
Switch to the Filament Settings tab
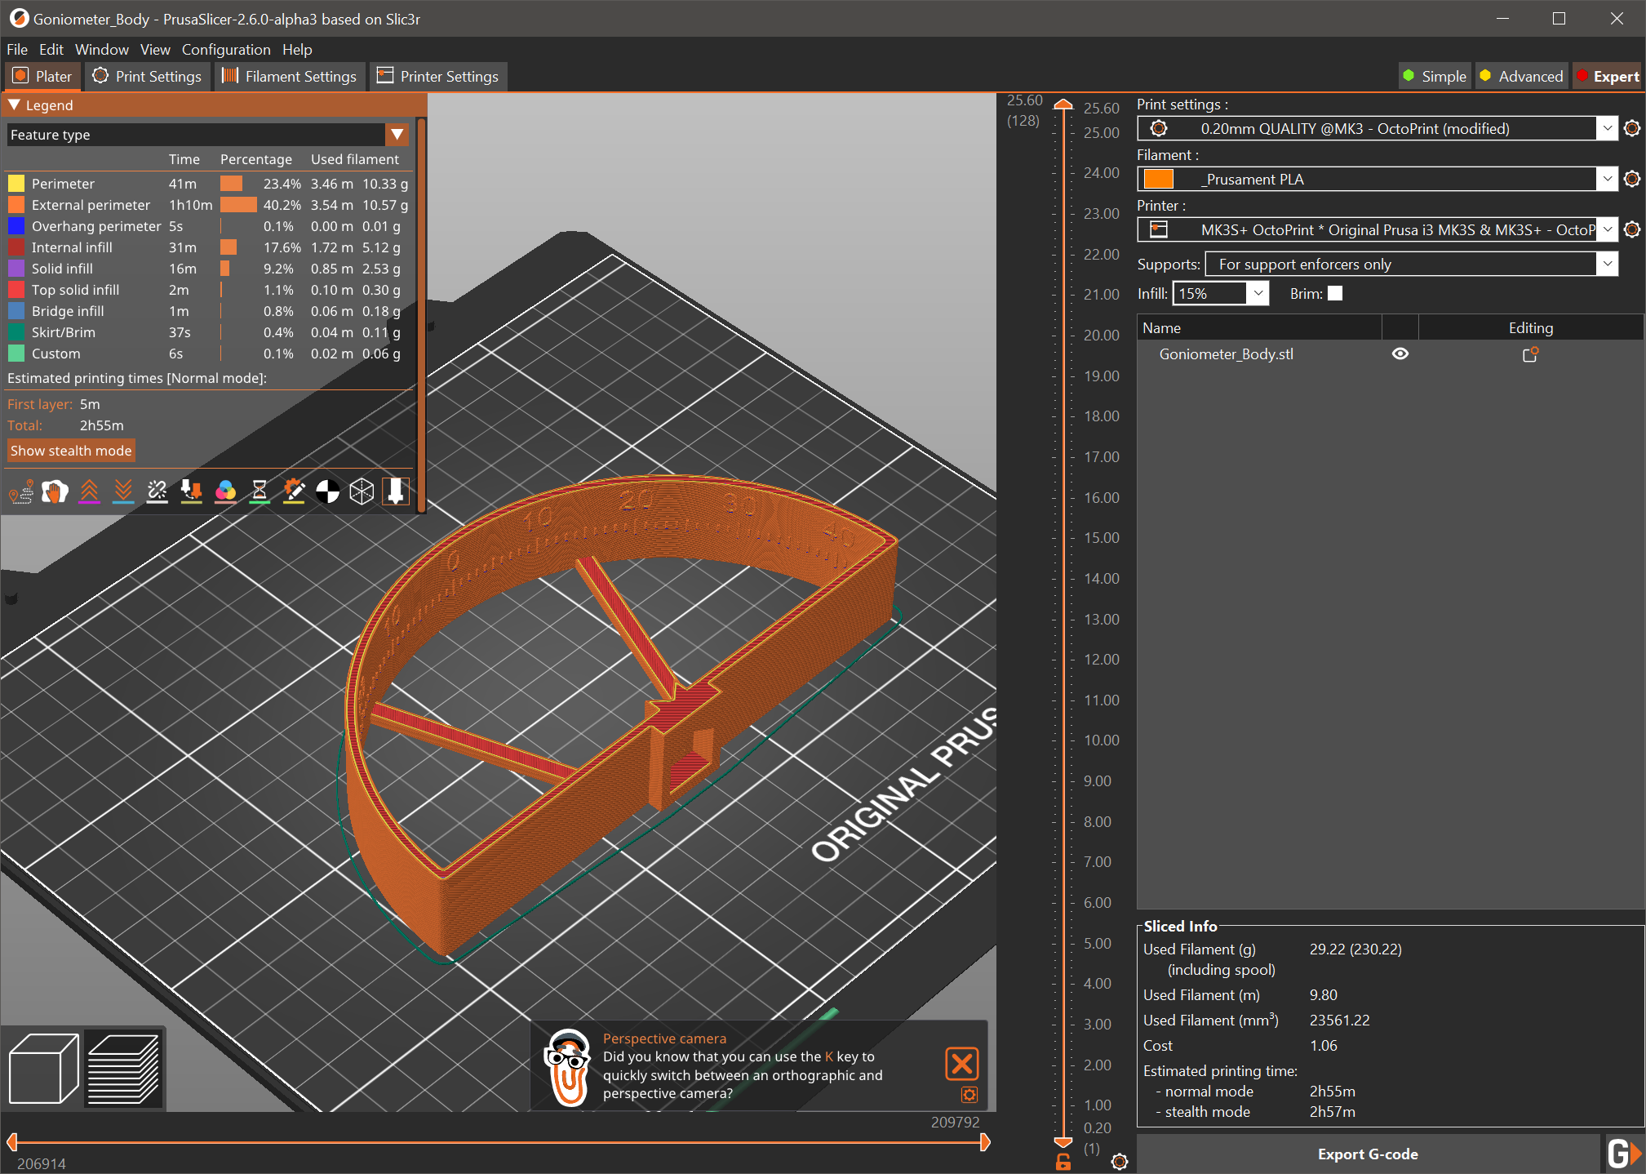[x=289, y=76]
